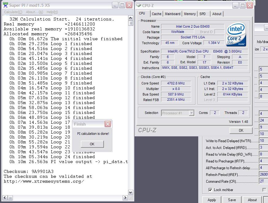Maximize the CPU-Z window

(x=242, y=6)
